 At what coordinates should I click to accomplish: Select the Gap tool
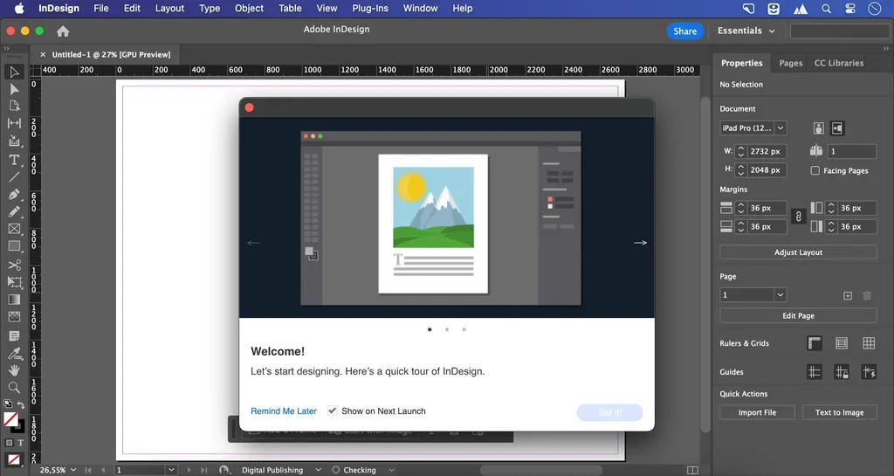14,123
